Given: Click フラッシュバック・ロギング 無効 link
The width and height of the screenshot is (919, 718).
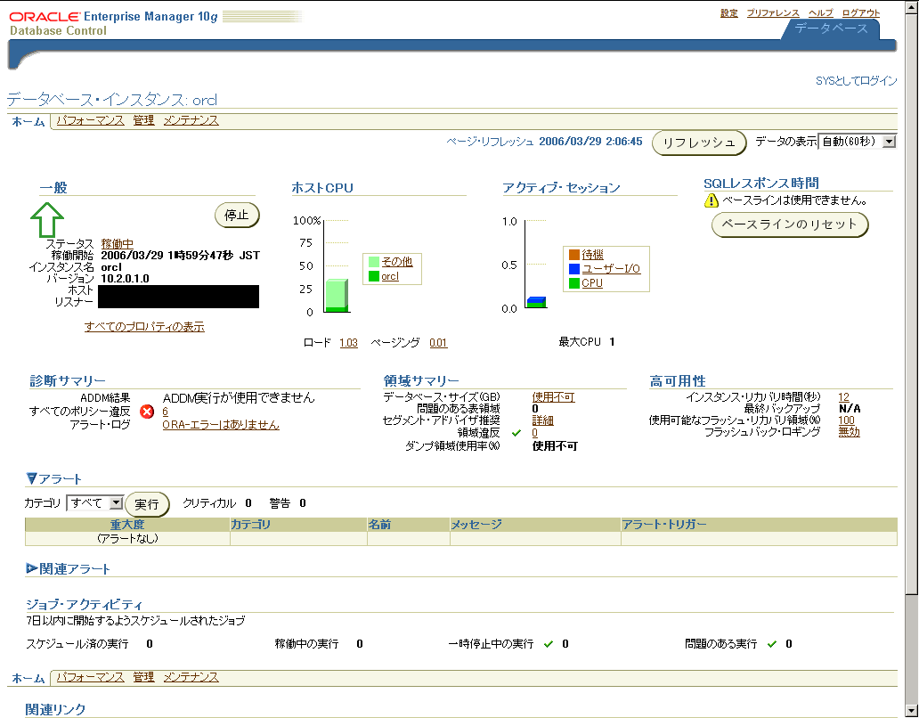Looking at the screenshot, I should 849,432.
